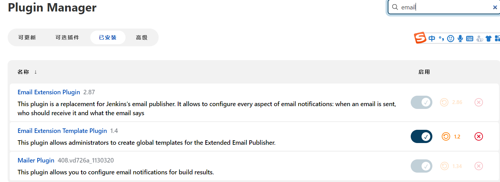500x182 pixels.
Task: Toggle the Mailer Plugin enable switch
Action: point(421,166)
